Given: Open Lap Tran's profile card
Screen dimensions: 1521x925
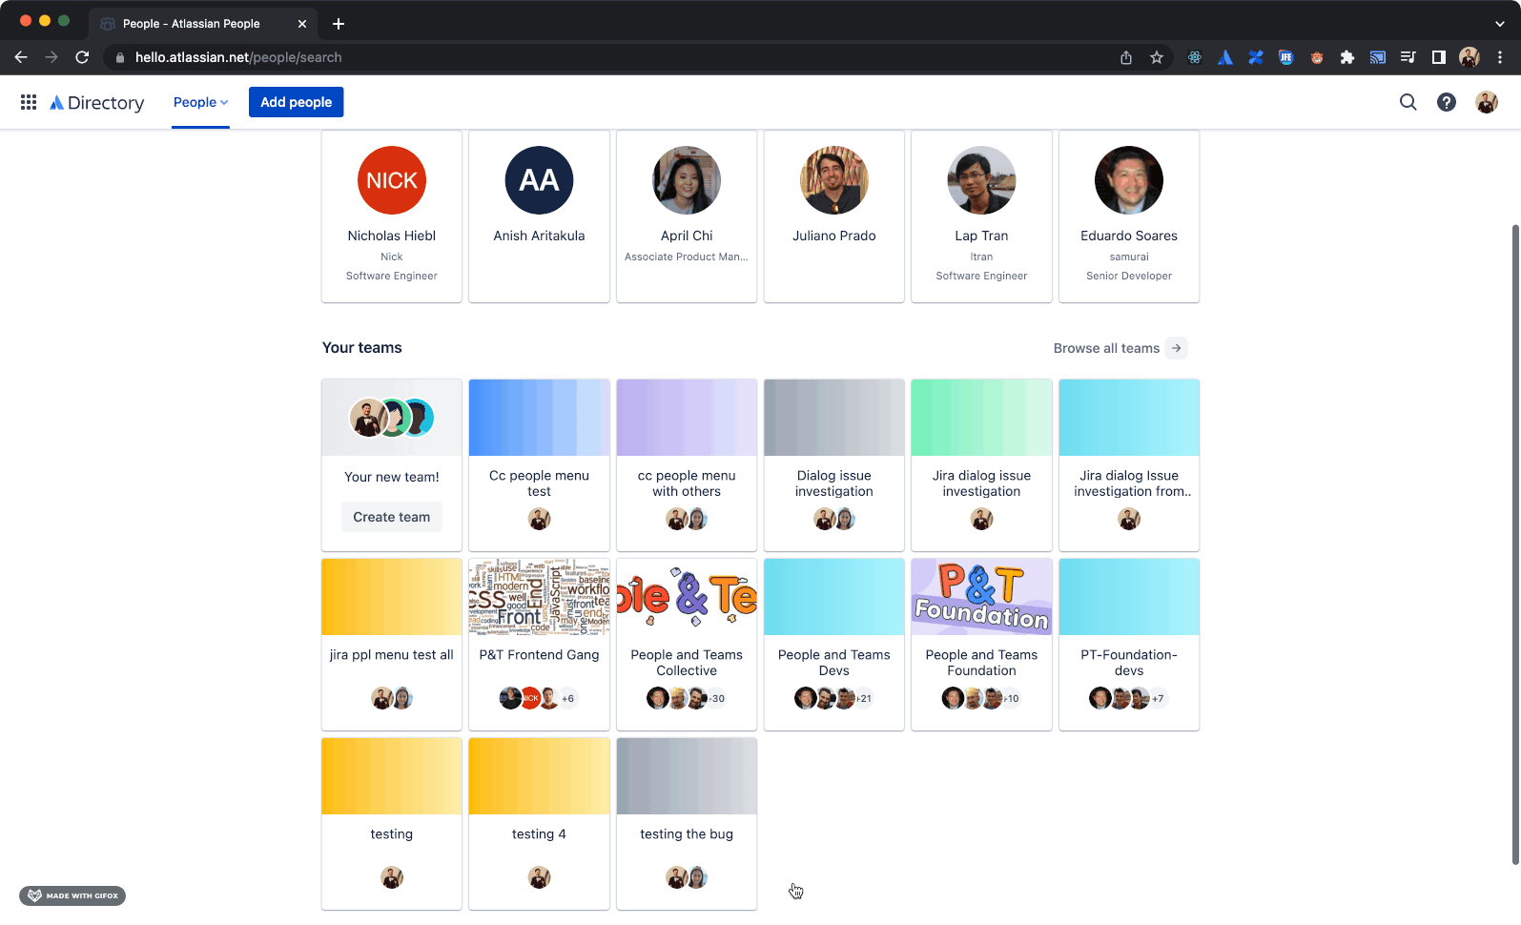Looking at the screenshot, I should [x=981, y=216].
